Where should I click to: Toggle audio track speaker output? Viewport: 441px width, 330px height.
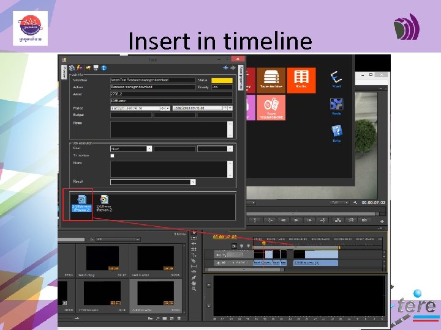click(218, 263)
